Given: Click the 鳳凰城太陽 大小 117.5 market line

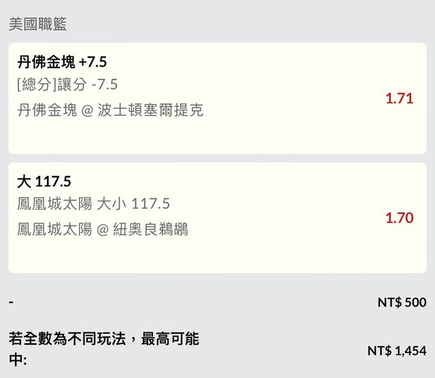Looking at the screenshot, I should tap(93, 204).
